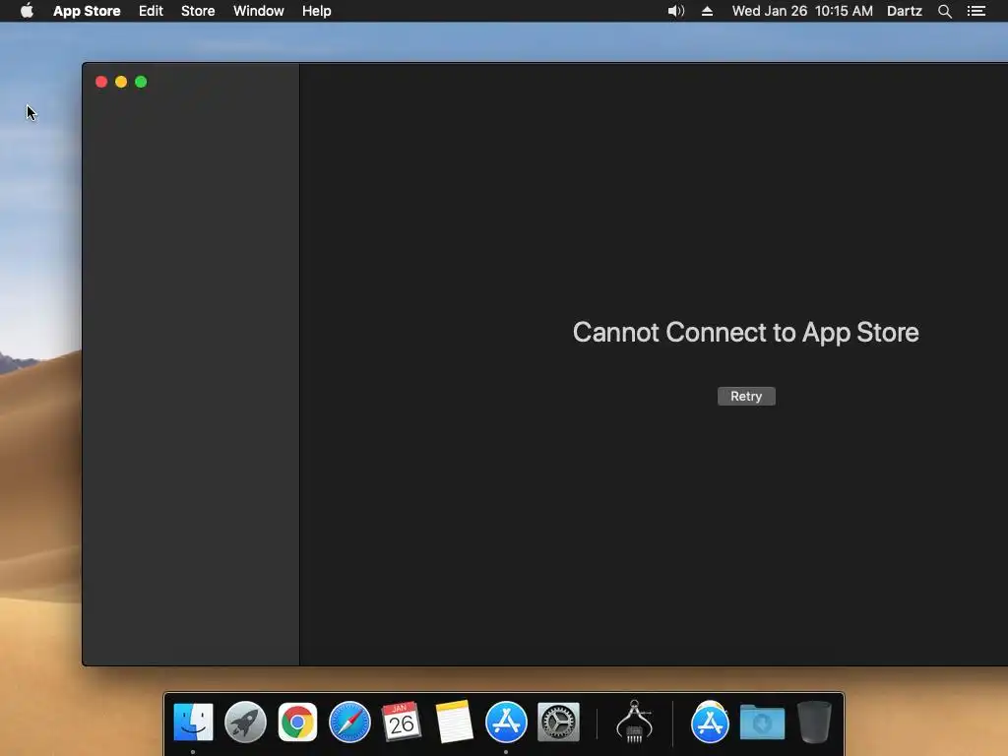Open Notes from the Dock

click(x=454, y=722)
